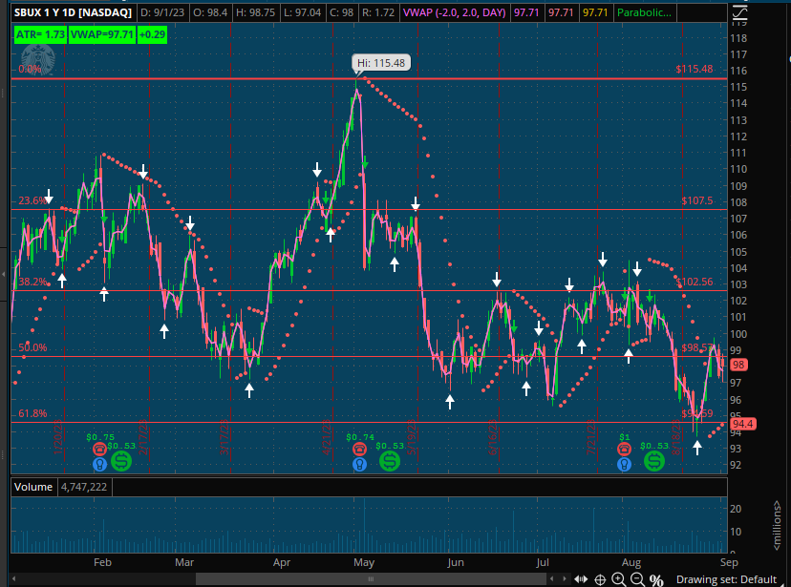
Task: Click the green ATR= 1.73 label
Action: tap(40, 34)
